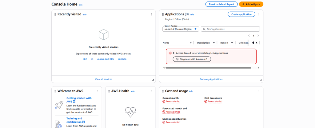Grab the Applications widget drag handle
This screenshot has height=128, width=315.
(x=163, y=14)
